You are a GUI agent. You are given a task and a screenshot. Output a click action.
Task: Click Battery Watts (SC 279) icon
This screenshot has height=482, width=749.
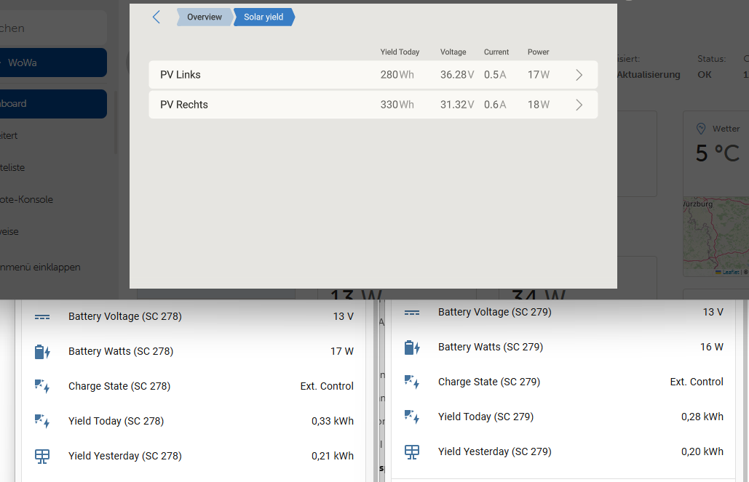[412, 348]
